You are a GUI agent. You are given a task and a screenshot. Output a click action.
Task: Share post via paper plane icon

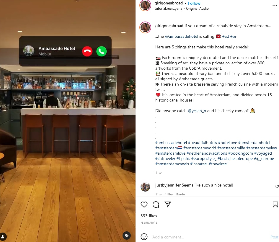pos(168,204)
